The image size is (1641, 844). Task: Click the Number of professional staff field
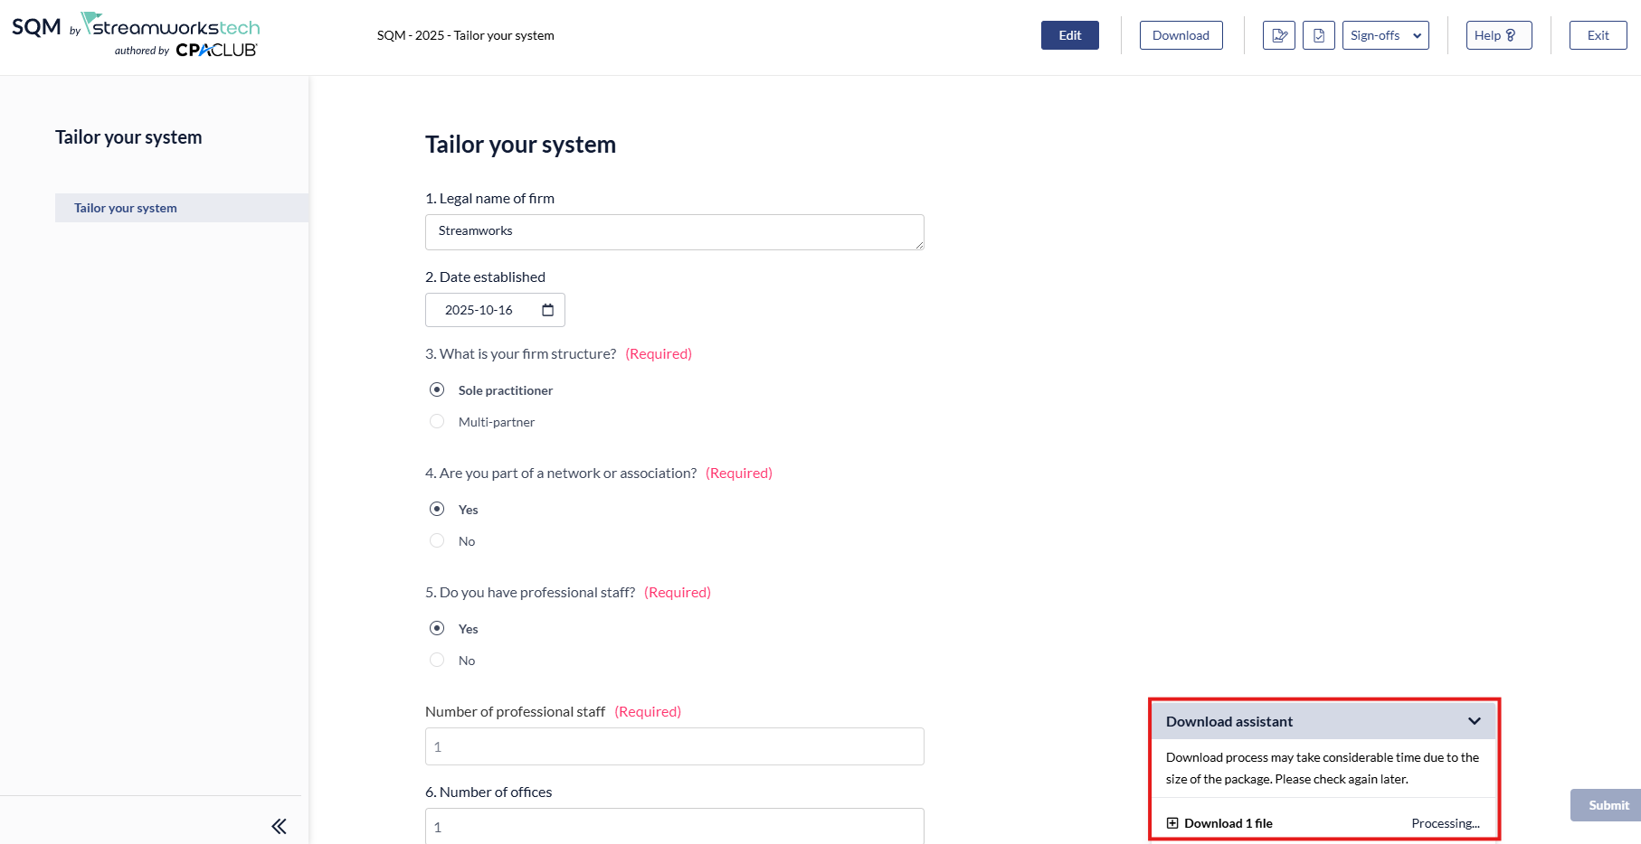coord(674,746)
